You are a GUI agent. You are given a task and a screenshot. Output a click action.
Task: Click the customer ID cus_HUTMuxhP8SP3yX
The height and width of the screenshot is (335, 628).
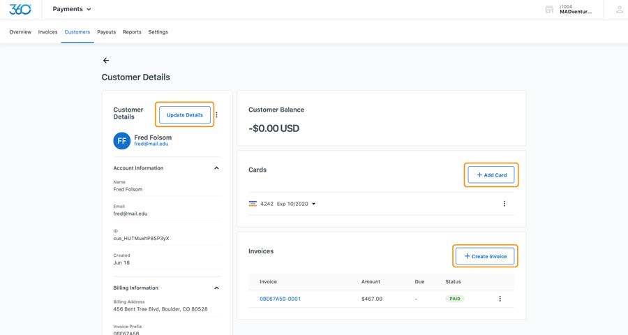(x=141, y=239)
